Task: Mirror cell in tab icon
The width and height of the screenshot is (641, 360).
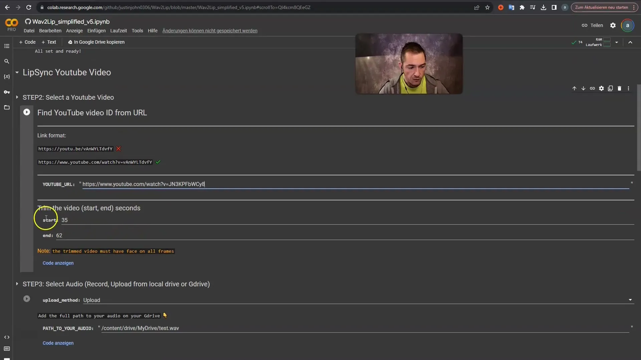Action: click(610, 88)
